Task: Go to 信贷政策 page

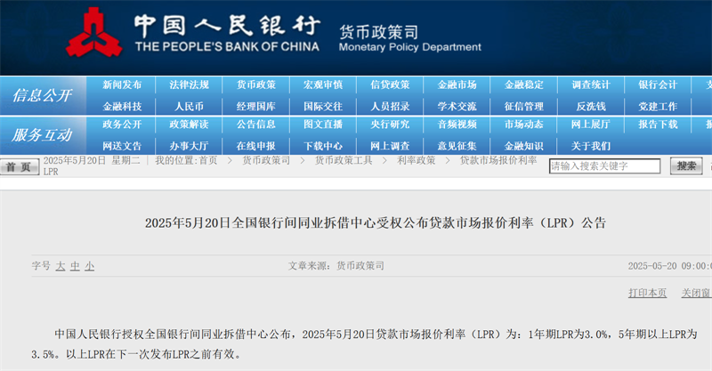Action: click(x=390, y=85)
